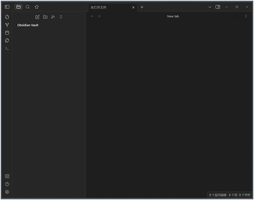The image size is (254, 200).
Task: Add a new tab with plus button
Action: pyautogui.click(x=142, y=7)
